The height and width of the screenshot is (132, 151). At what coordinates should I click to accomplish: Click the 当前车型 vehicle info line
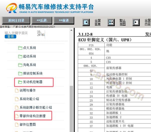click(x=27, y=27)
